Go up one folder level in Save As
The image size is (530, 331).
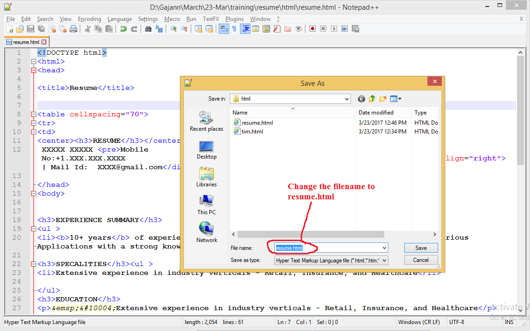tap(372, 99)
